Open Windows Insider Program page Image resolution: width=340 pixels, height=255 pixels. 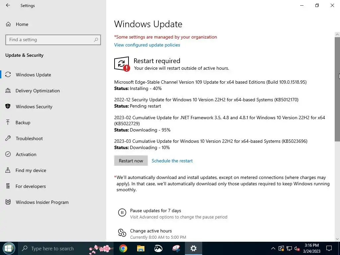tap(42, 202)
